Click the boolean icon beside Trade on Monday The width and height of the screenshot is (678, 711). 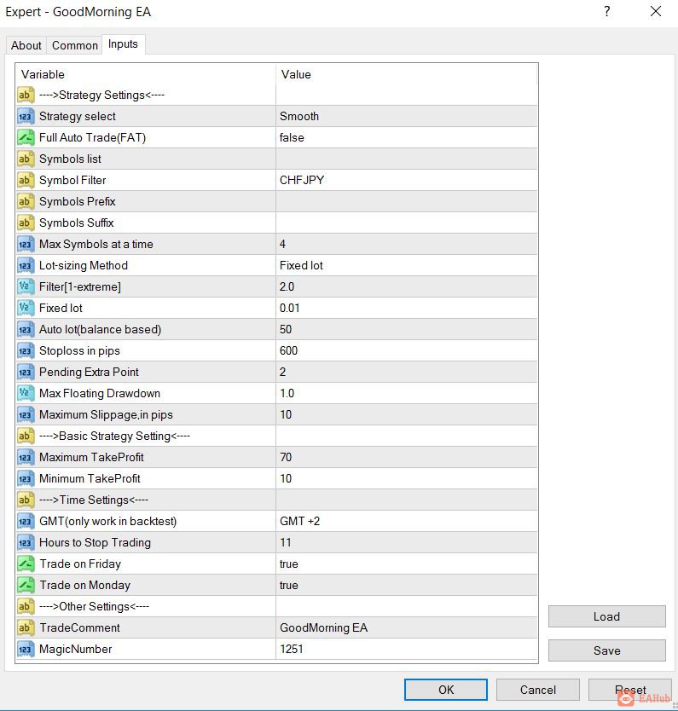26,585
